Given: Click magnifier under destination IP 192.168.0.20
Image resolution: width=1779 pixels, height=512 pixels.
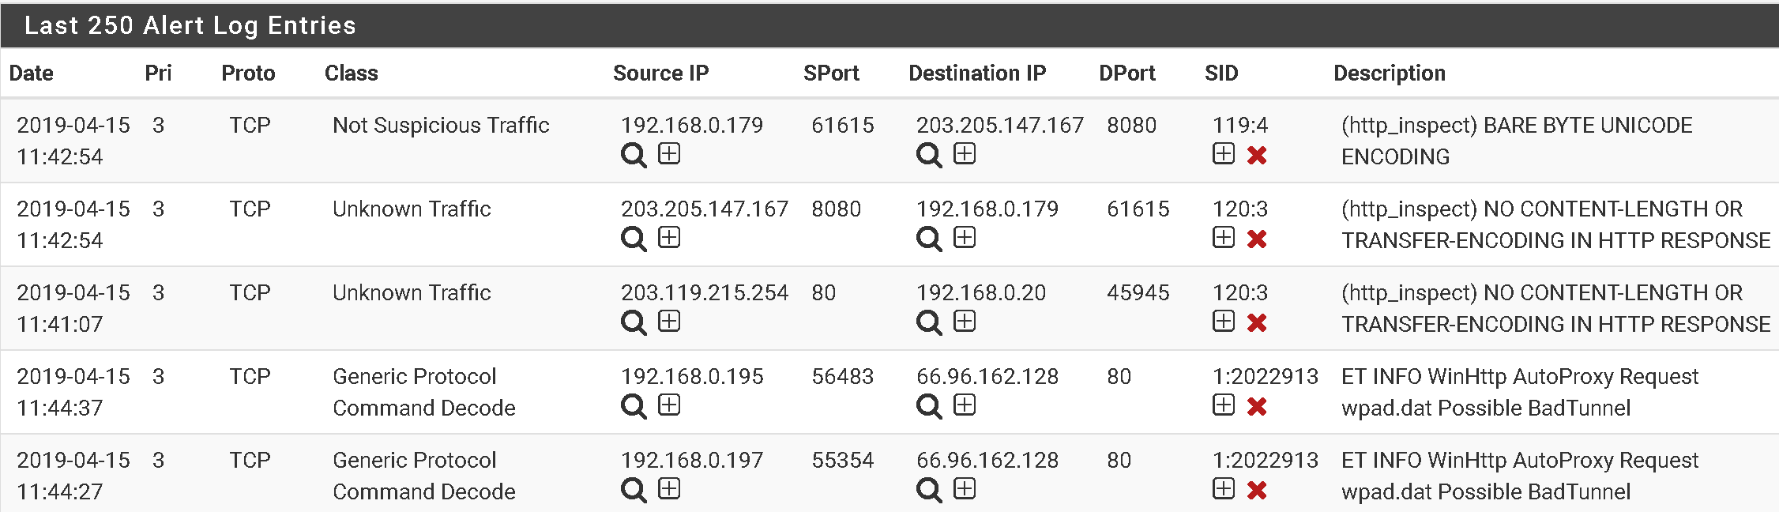Looking at the screenshot, I should tap(929, 322).
